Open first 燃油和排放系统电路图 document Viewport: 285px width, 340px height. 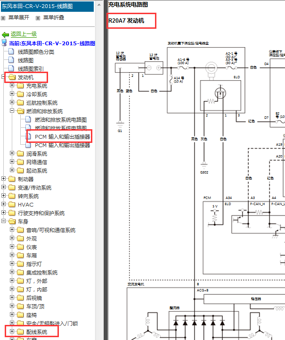coord(61,120)
